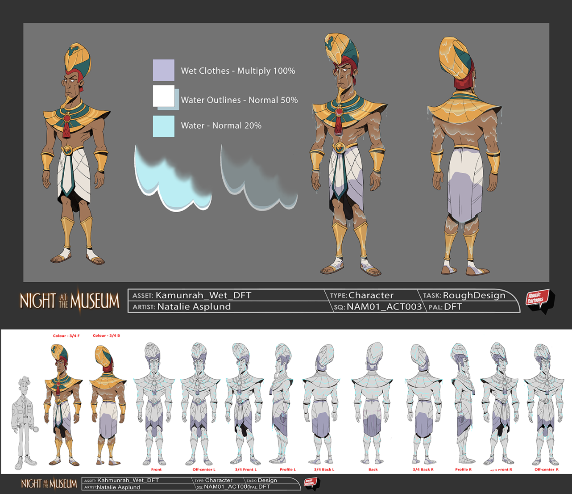Click the 'Character' type value in upper block
572x494 pixels.
coord(371,295)
